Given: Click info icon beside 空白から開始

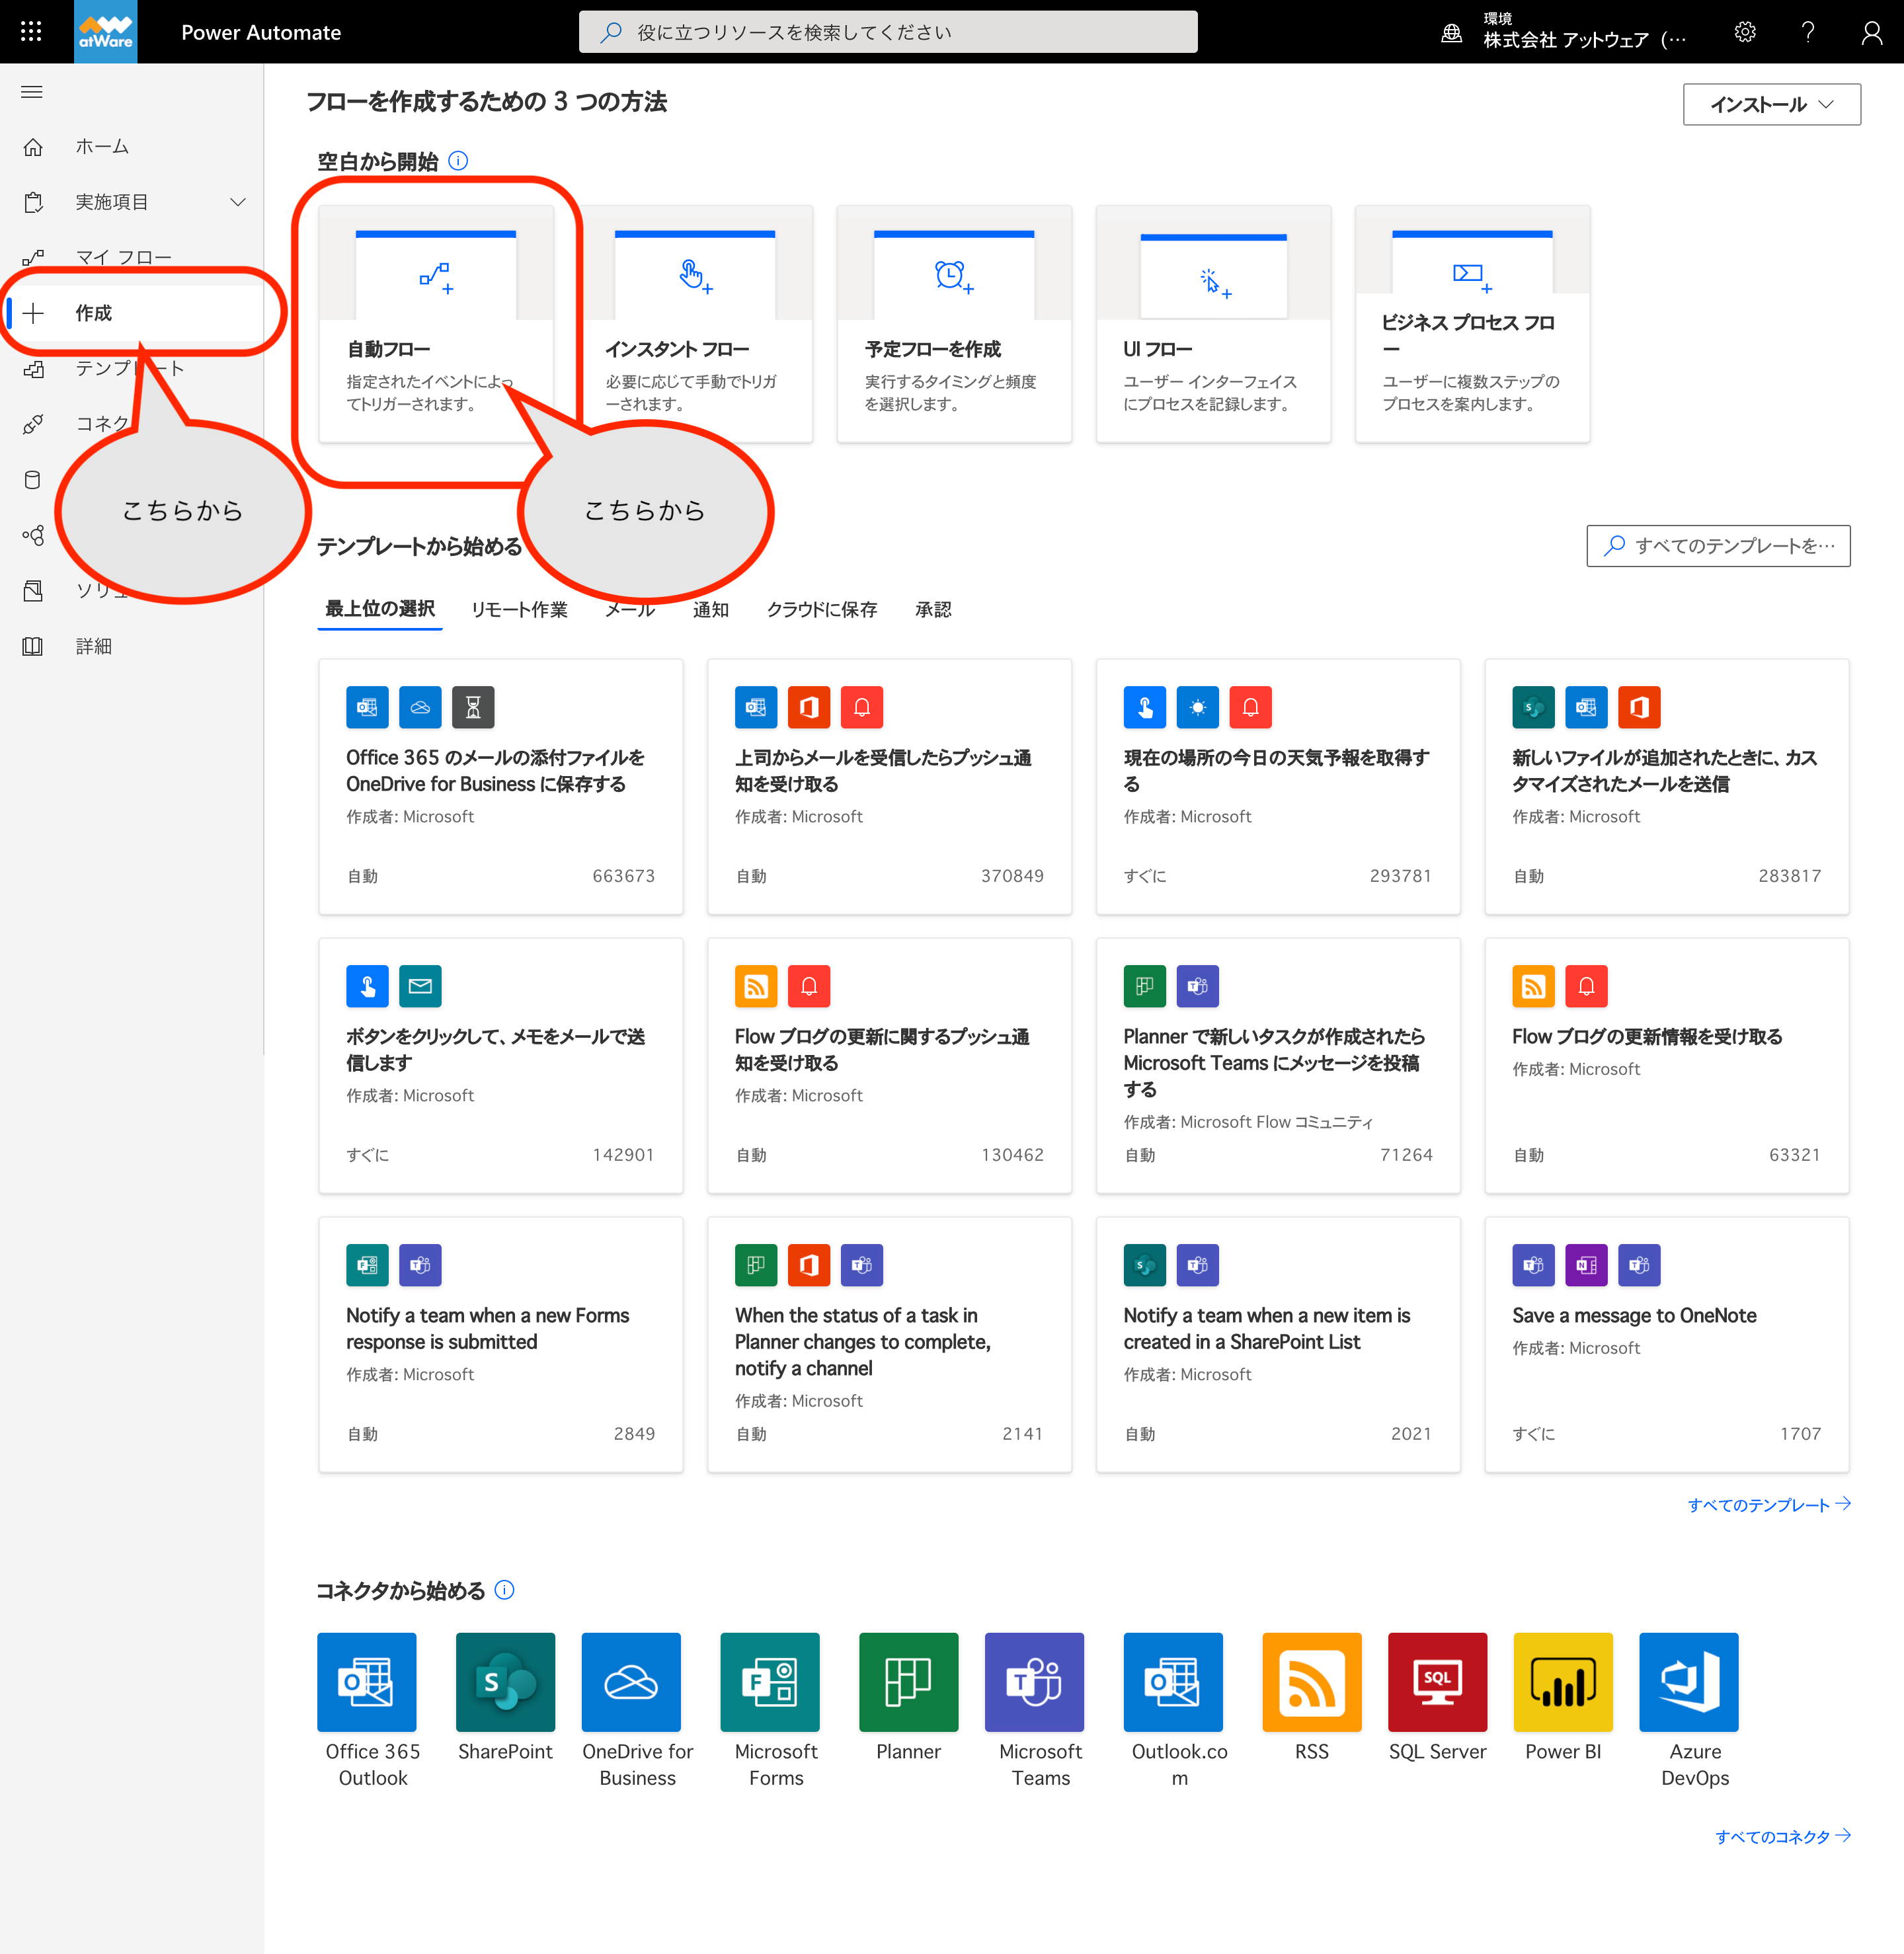Looking at the screenshot, I should (459, 161).
